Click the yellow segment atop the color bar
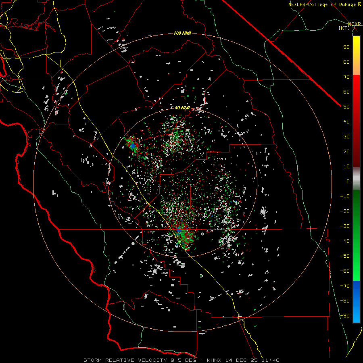Screen dimensions: 363x363 pos(356,56)
